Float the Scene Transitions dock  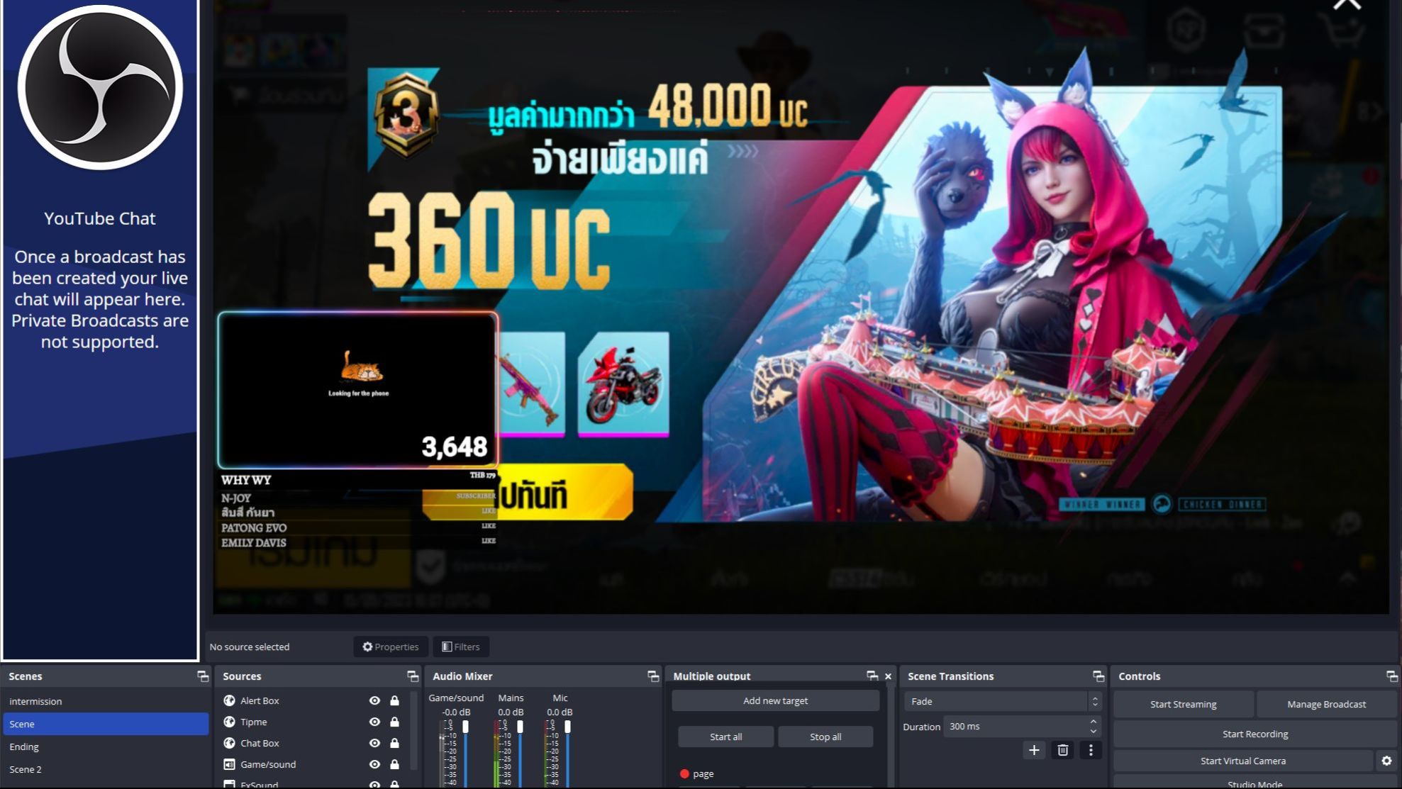tap(1098, 676)
